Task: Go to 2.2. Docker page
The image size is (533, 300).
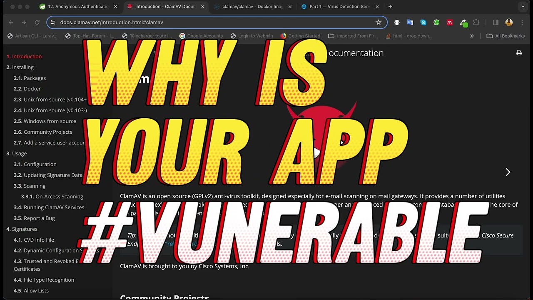Action: 27,89
